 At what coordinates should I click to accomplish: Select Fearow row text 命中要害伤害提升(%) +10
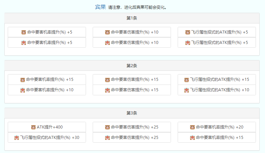[135, 43]
